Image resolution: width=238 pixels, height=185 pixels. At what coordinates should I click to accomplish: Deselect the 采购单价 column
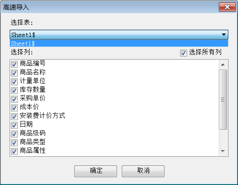(x=14, y=99)
